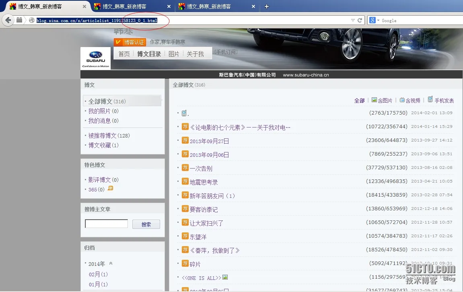
Task: Click the globe site identity icon
Action: click(32, 20)
